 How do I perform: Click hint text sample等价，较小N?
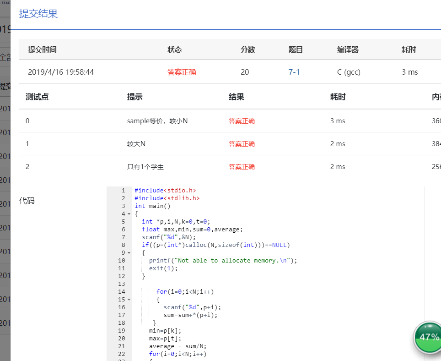[x=157, y=121]
